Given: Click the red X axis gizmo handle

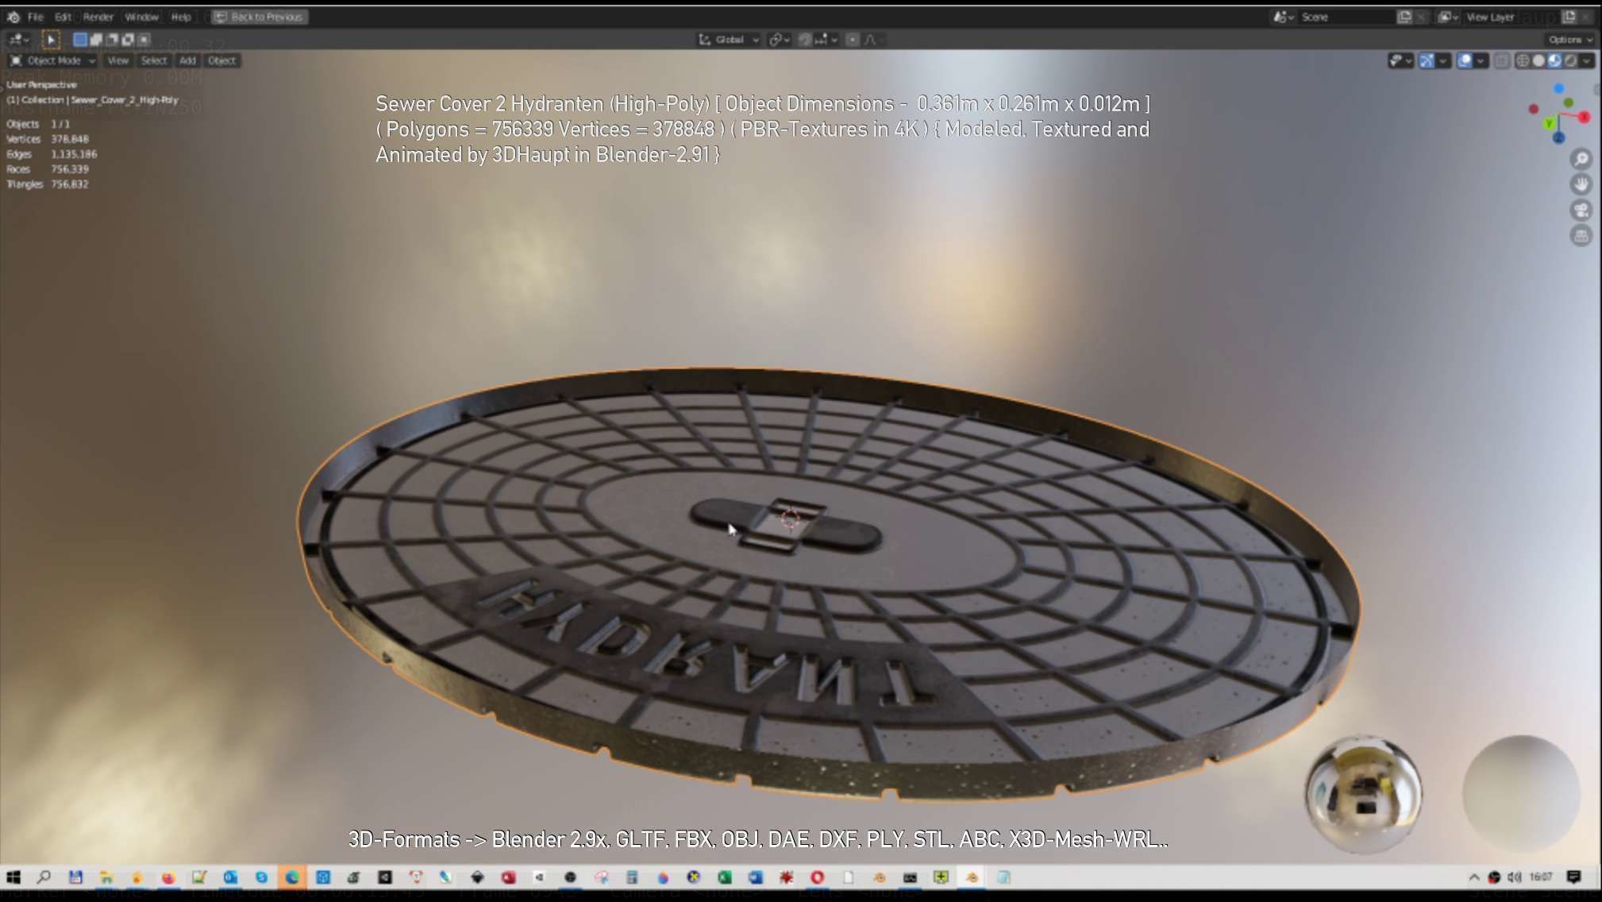Looking at the screenshot, I should [1585, 117].
